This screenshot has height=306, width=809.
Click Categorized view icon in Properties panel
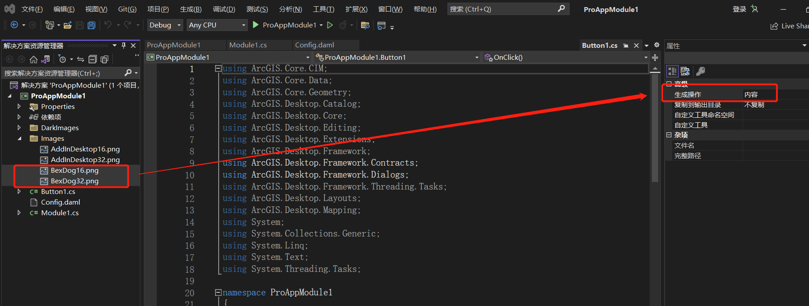(x=672, y=71)
